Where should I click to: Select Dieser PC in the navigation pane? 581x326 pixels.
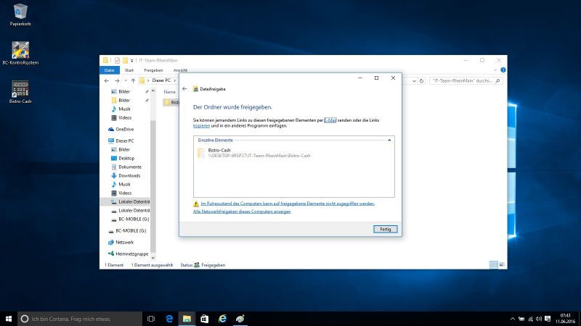(x=121, y=141)
